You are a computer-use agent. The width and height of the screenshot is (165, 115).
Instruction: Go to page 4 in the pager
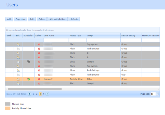point(44,94)
